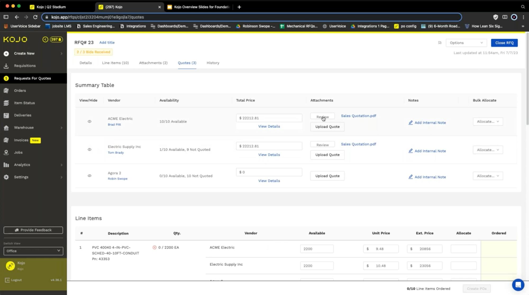The height and width of the screenshot is (295, 529).
Task: Click the notification bell badge showing 297
Action: [56, 40]
